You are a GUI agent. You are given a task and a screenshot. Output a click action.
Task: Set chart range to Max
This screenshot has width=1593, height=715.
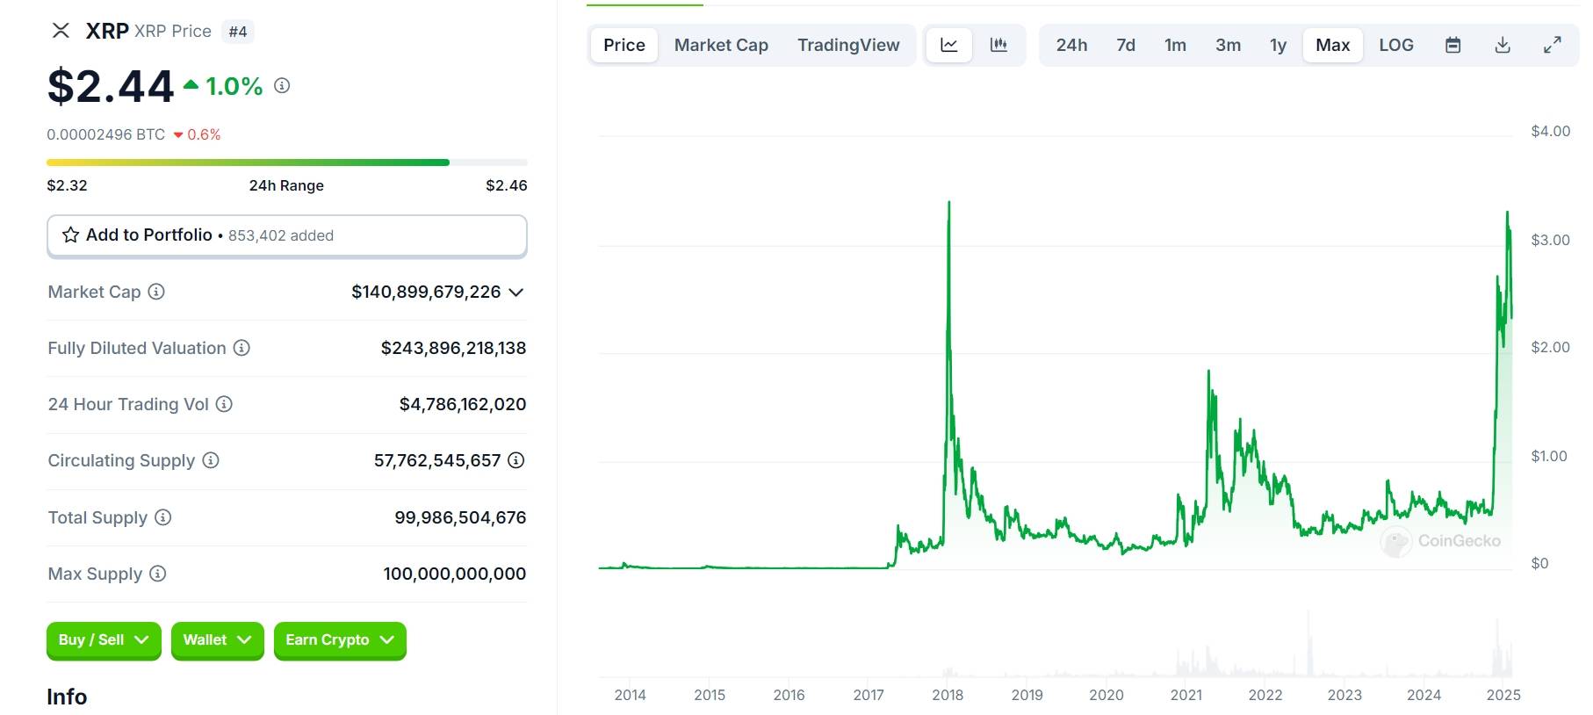pos(1332,45)
